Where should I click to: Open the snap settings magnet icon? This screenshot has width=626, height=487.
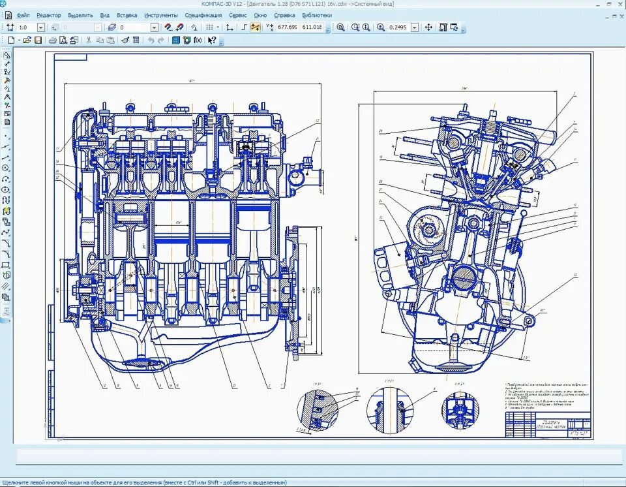(x=168, y=27)
